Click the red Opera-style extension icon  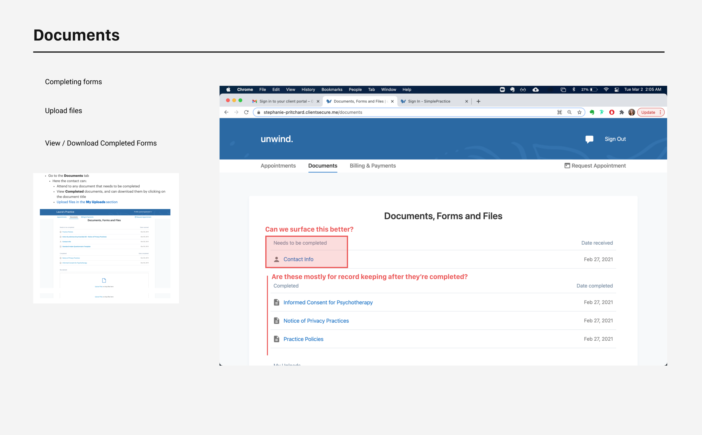612,112
